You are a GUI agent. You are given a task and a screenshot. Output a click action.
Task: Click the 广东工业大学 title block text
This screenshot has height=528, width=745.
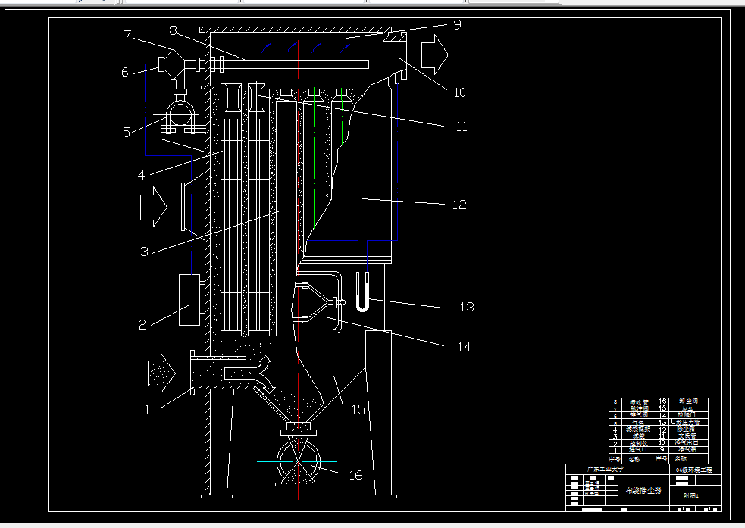[606, 469]
